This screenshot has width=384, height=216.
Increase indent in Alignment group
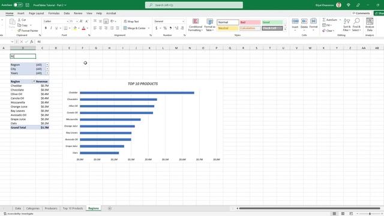(118, 28)
